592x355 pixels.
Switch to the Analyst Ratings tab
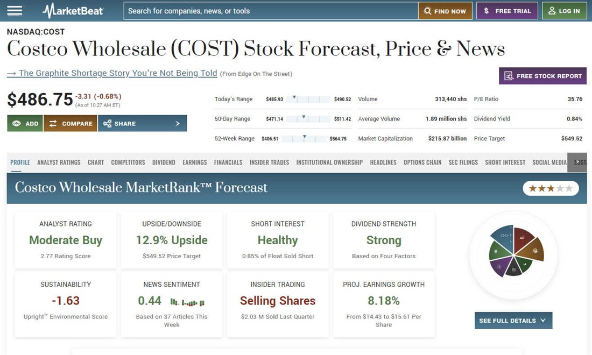click(x=59, y=162)
